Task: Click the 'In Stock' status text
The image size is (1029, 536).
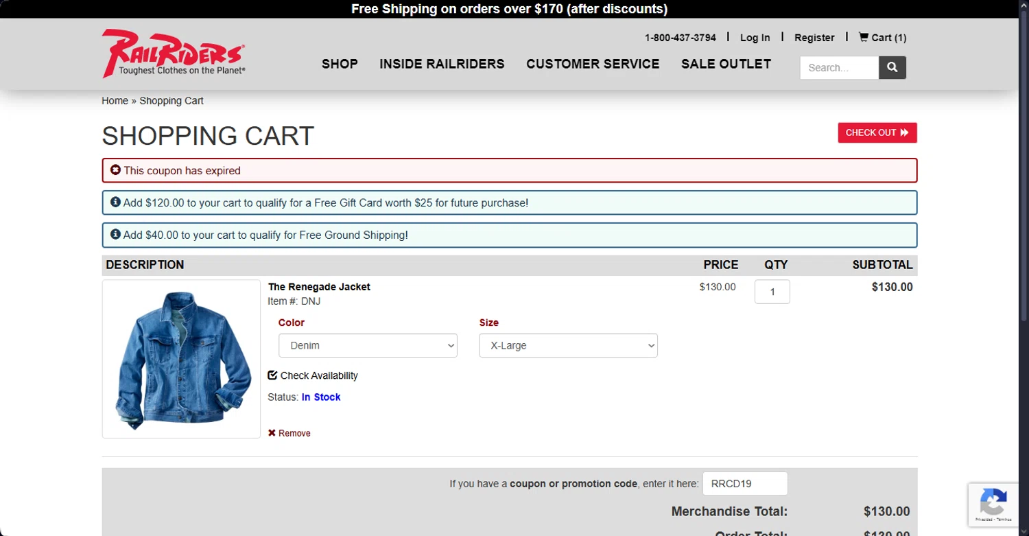Action: (x=321, y=397)
